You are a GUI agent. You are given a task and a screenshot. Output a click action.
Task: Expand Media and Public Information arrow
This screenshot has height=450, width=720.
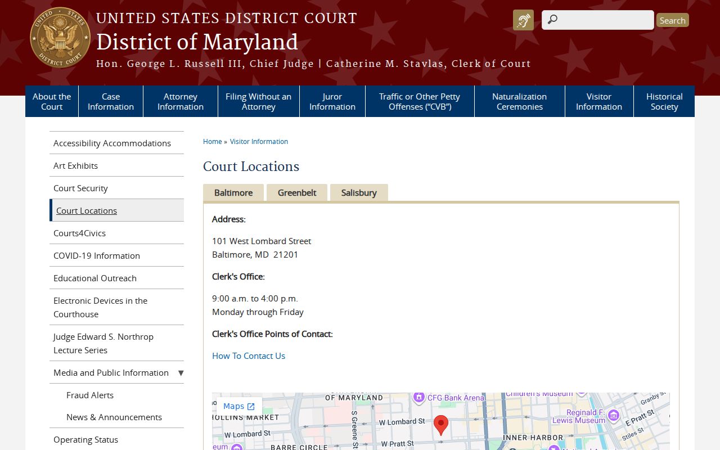(x=181, y=372)
